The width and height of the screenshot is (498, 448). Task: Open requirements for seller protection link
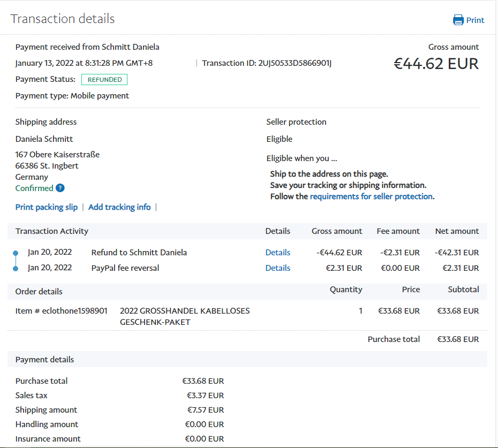click(371, 196)
